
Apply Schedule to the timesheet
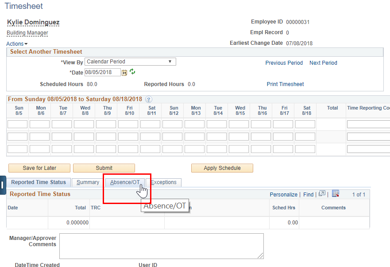[222, 168]
